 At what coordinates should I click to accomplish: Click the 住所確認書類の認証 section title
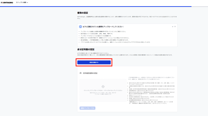[90, 73]
